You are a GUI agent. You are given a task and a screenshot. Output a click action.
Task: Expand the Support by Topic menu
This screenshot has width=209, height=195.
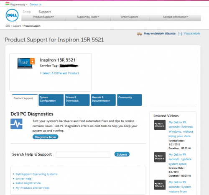pyautogui.click(x=88, y=17)
